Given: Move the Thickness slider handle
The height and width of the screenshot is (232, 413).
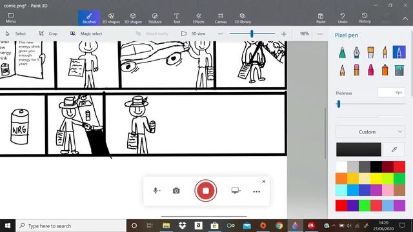Looking at the screenshot, I should [339, 104].
